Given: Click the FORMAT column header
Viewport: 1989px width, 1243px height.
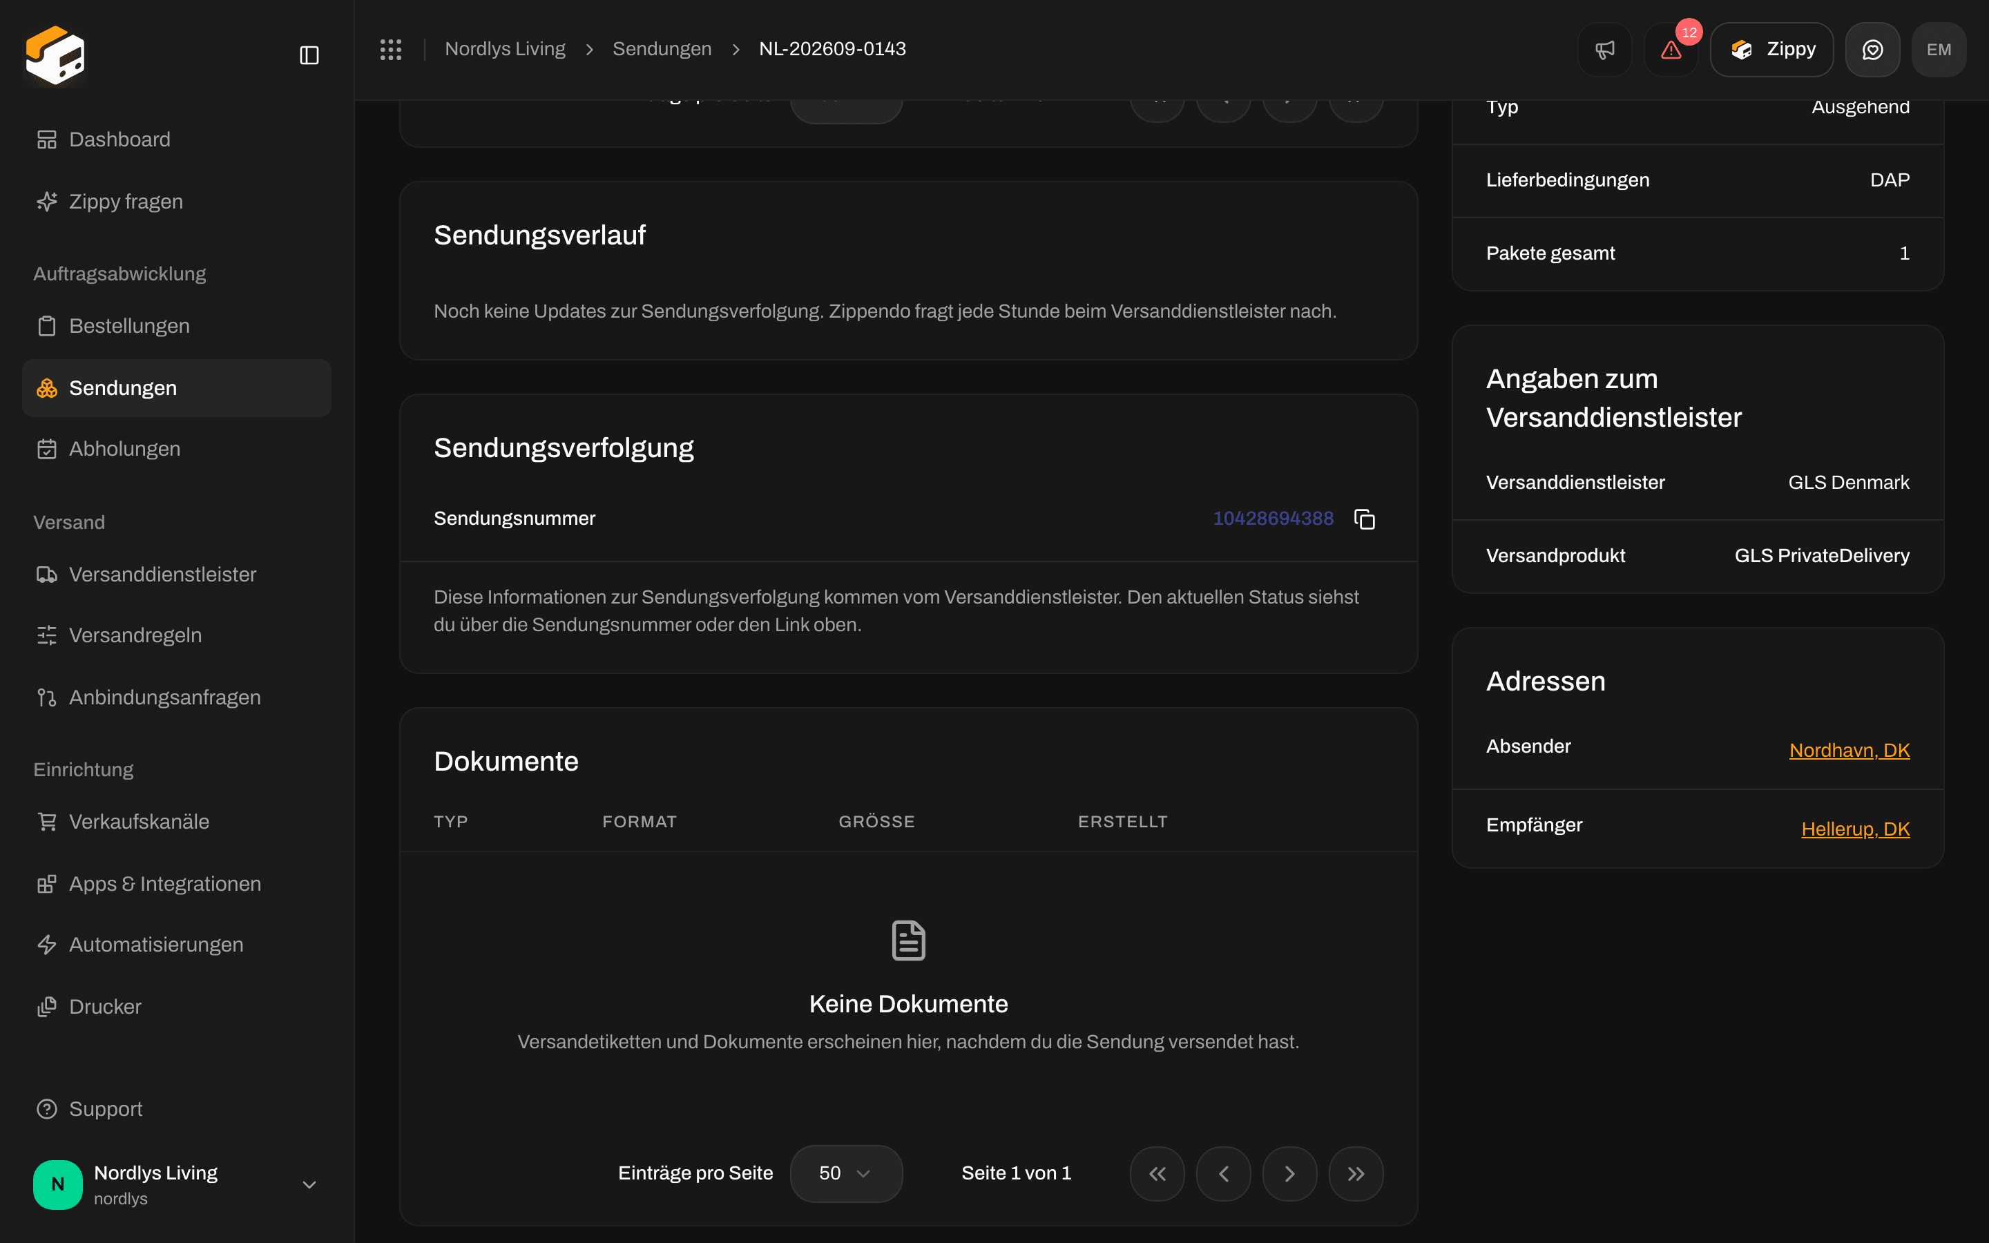Looking at the screenshot, I should 640,821.
